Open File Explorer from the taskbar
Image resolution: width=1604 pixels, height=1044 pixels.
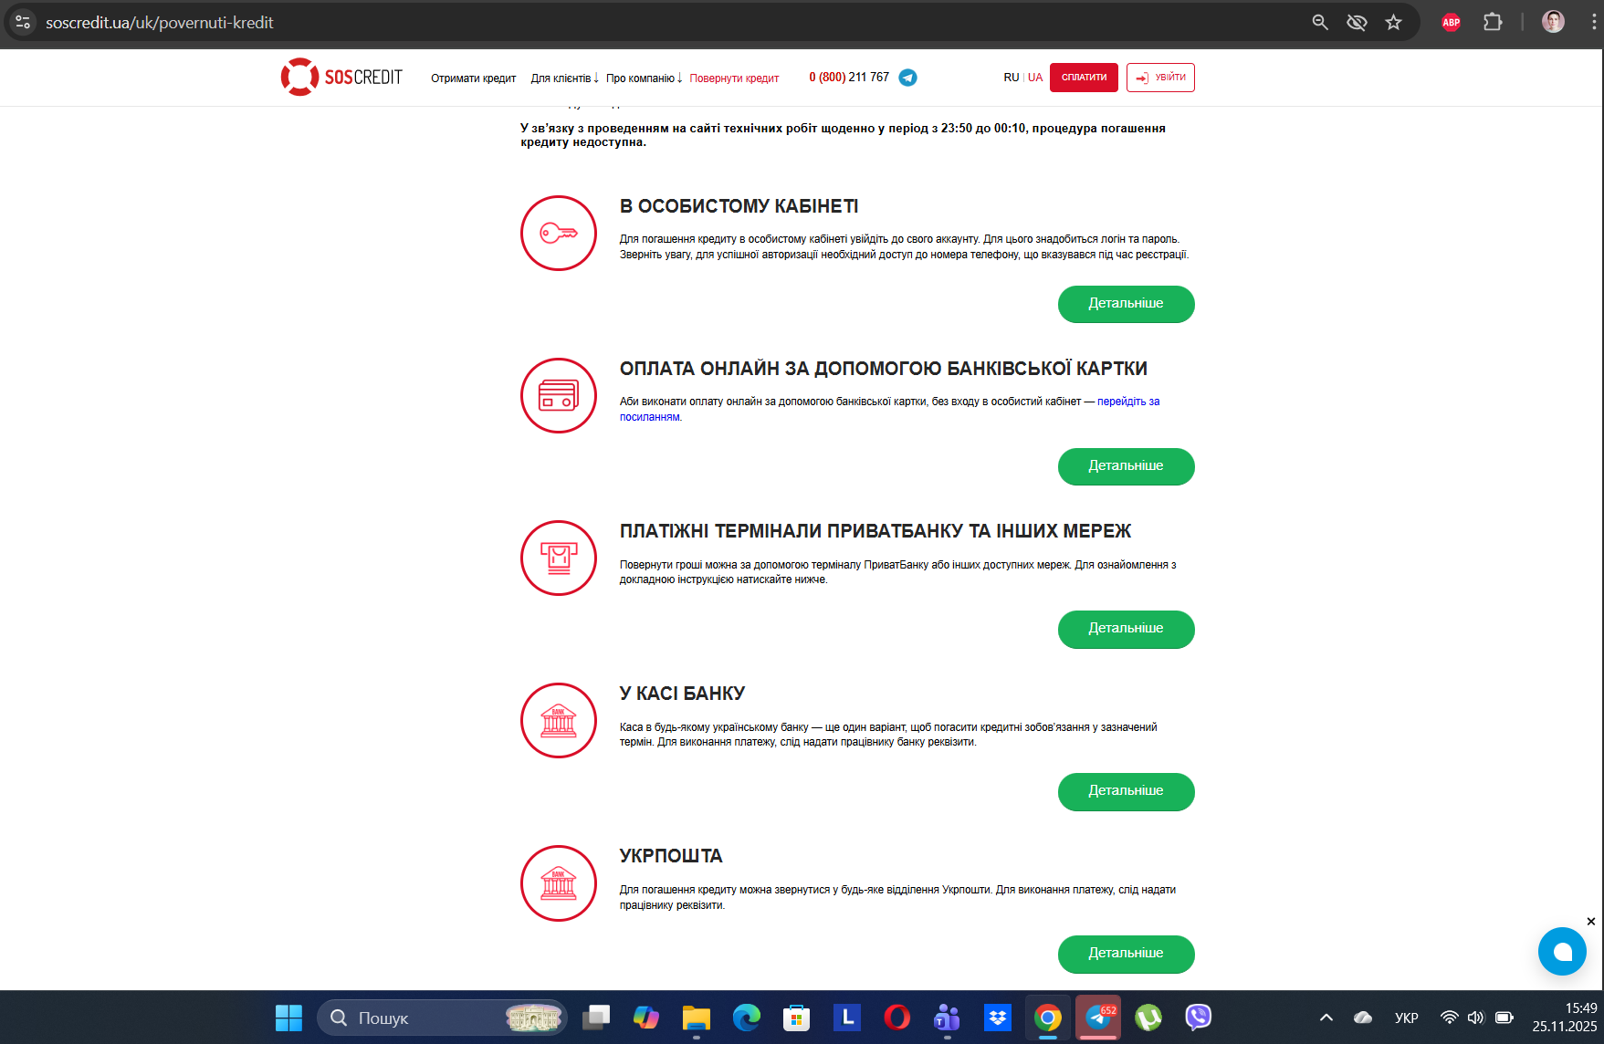697,1018
